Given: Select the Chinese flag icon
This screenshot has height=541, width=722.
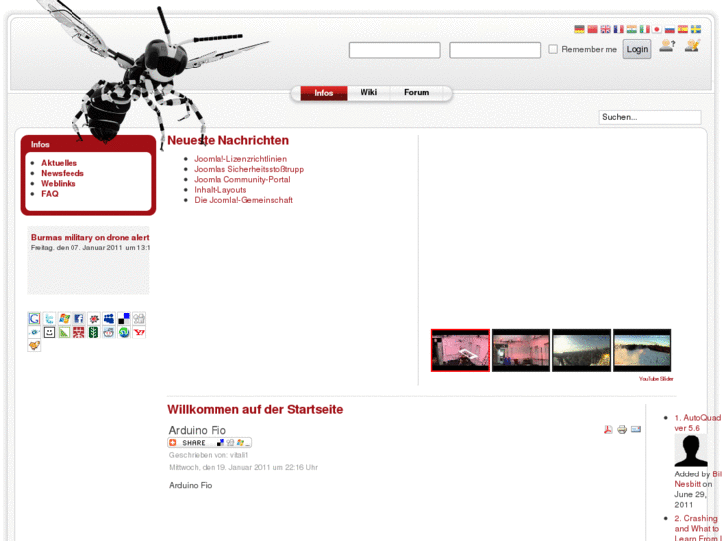Looking at the screenshot, I should pos(592,29).
